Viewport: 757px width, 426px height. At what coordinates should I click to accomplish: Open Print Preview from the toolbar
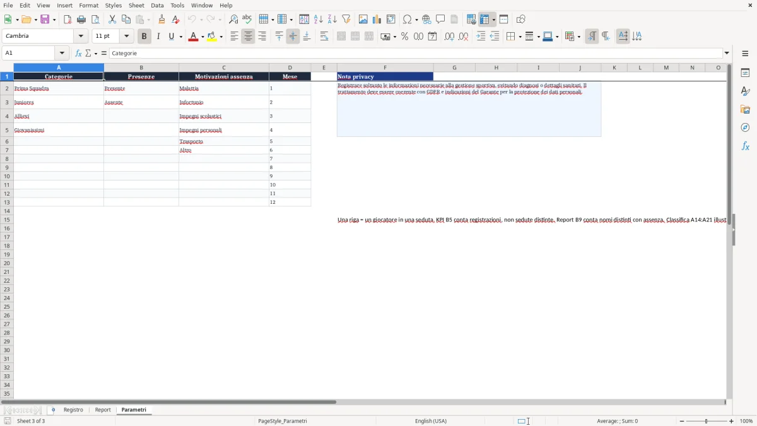click(95, 20)
